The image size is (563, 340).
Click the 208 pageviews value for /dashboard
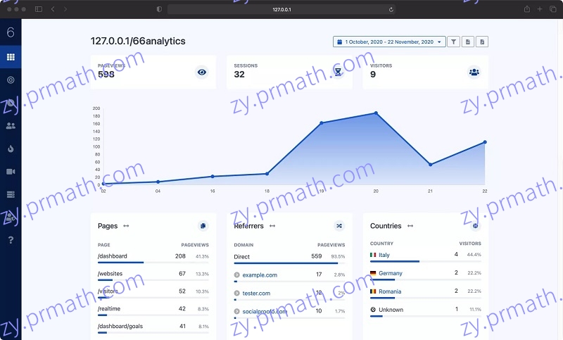tap(180, 256)
